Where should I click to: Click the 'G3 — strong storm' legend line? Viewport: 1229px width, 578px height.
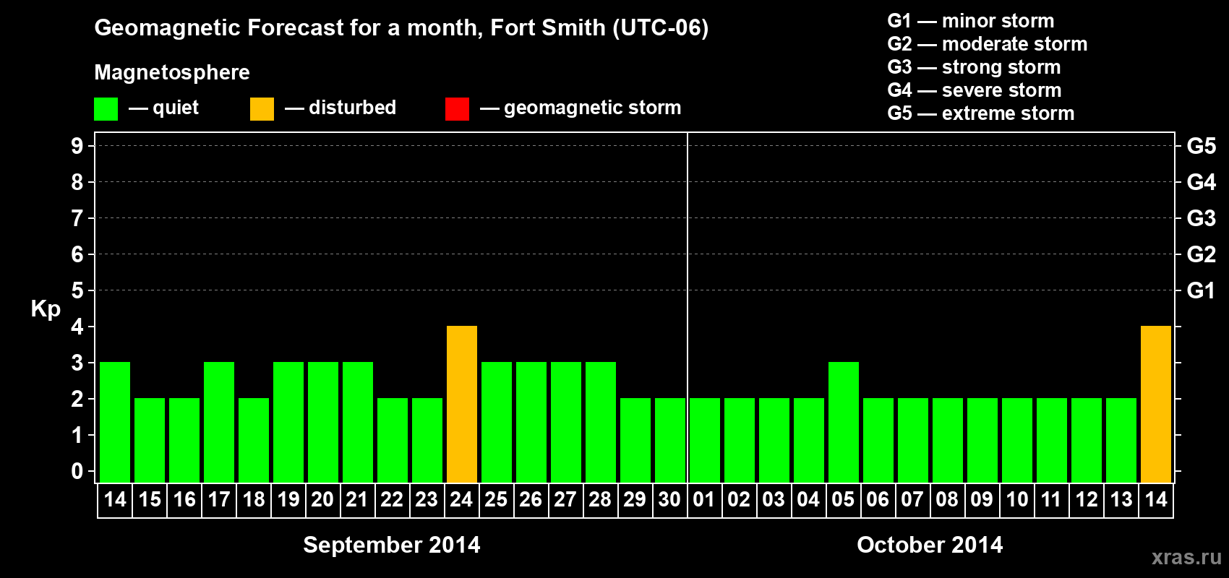[974, 67]
